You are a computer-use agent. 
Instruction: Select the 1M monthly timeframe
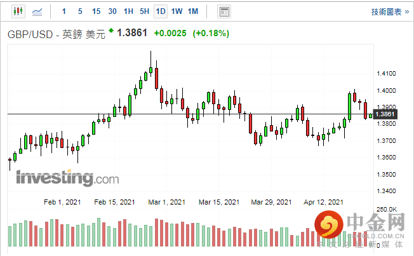(193, 11)
